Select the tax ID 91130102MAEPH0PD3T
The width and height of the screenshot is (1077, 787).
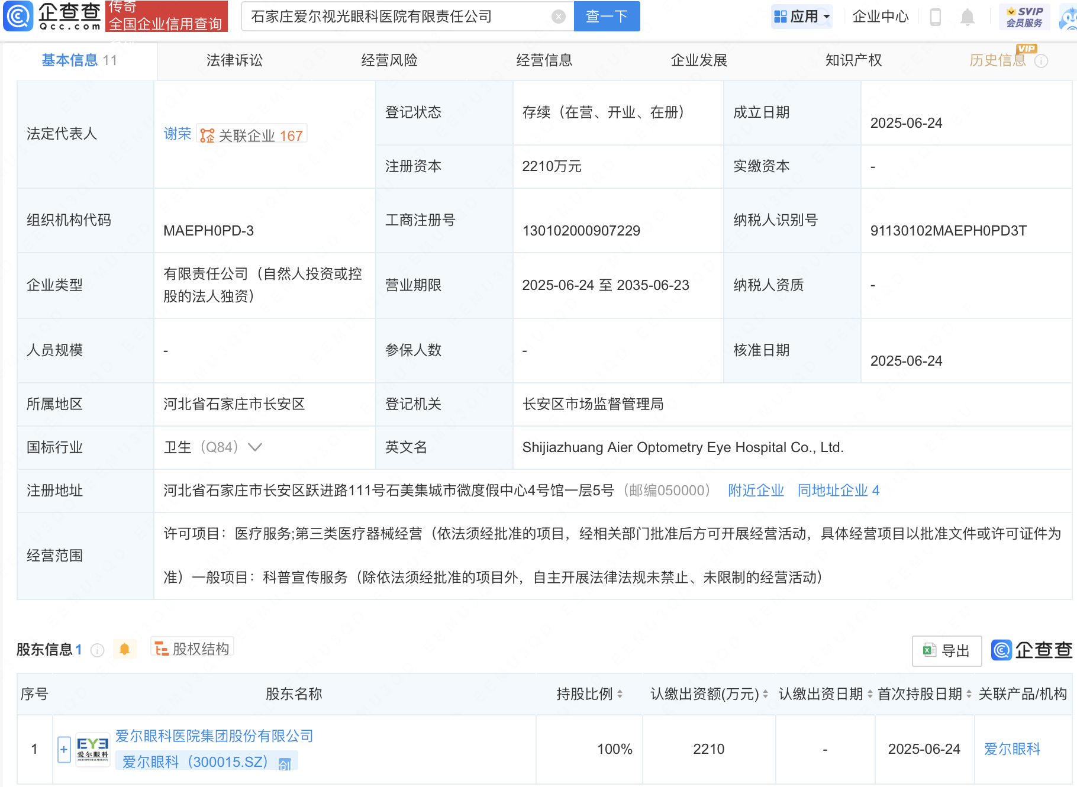coord(948,231)
